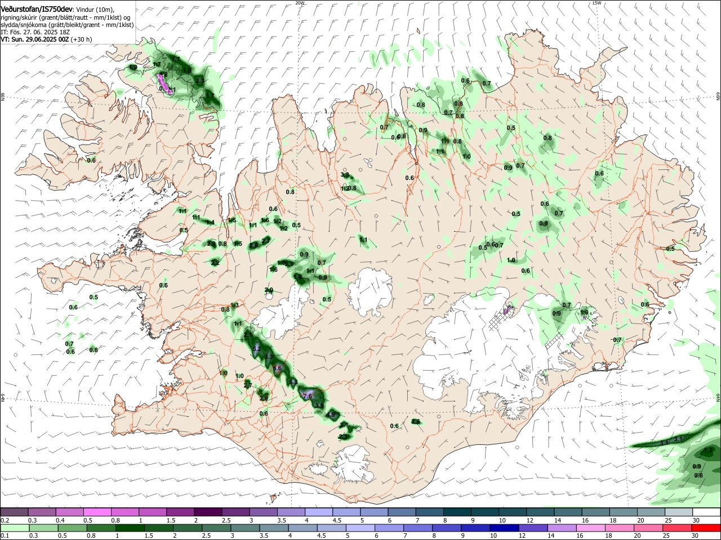Click the 4.9 precipitation value on map
Screen dimensions: 721x540
point(331,415)
